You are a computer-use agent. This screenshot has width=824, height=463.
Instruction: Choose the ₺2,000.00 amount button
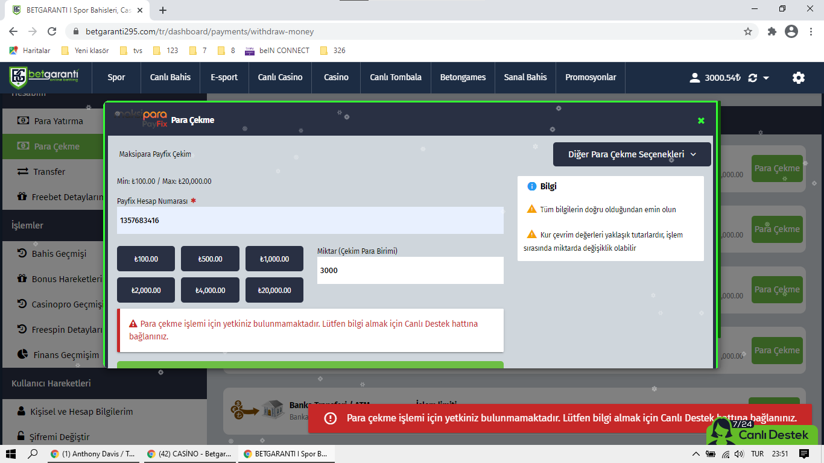[x=146, y=290]
